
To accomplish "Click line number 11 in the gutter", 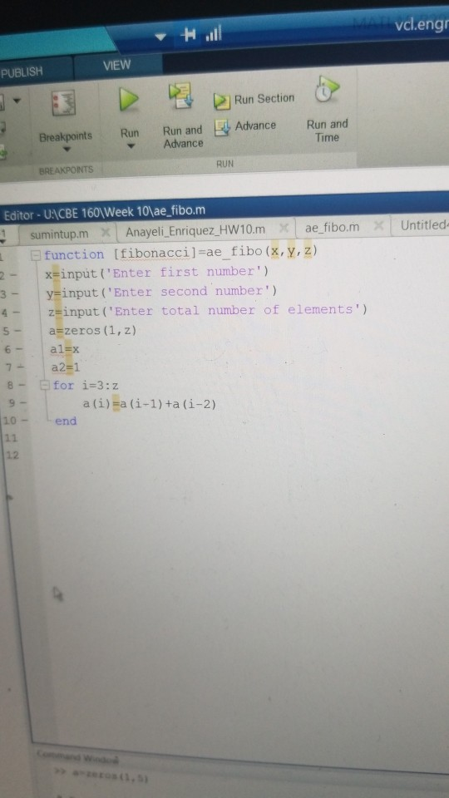I will click(x=11, y=437).
